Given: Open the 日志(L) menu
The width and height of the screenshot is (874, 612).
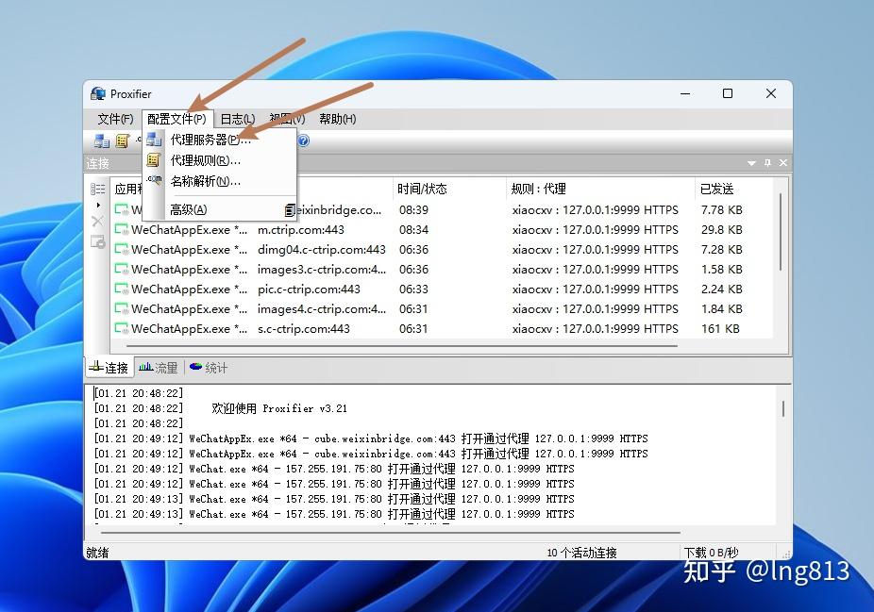Looking at the screenshot, I should 238,119.
